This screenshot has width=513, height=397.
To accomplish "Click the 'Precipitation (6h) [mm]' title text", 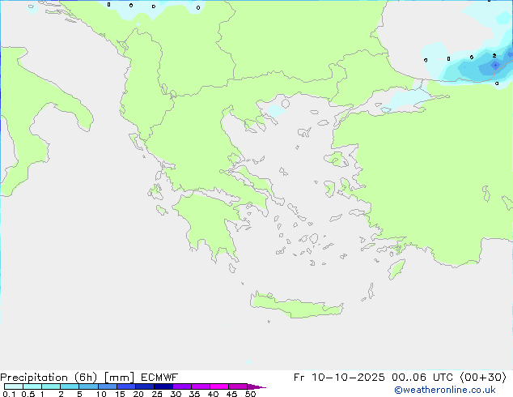I will 67,378.
